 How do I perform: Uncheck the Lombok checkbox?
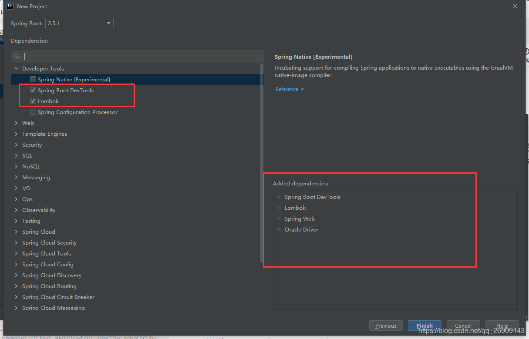point(33,101)
